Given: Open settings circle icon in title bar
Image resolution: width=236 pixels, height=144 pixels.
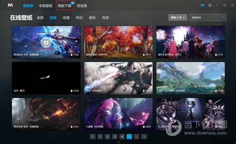Looking at the screenshot, I should pos(210,5).
